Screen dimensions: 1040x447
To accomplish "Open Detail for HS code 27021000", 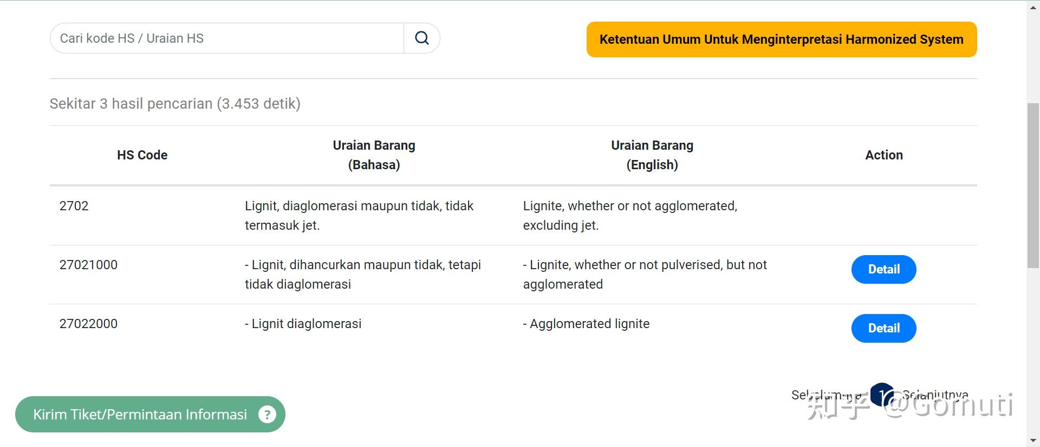I will (x=883, y=269).
